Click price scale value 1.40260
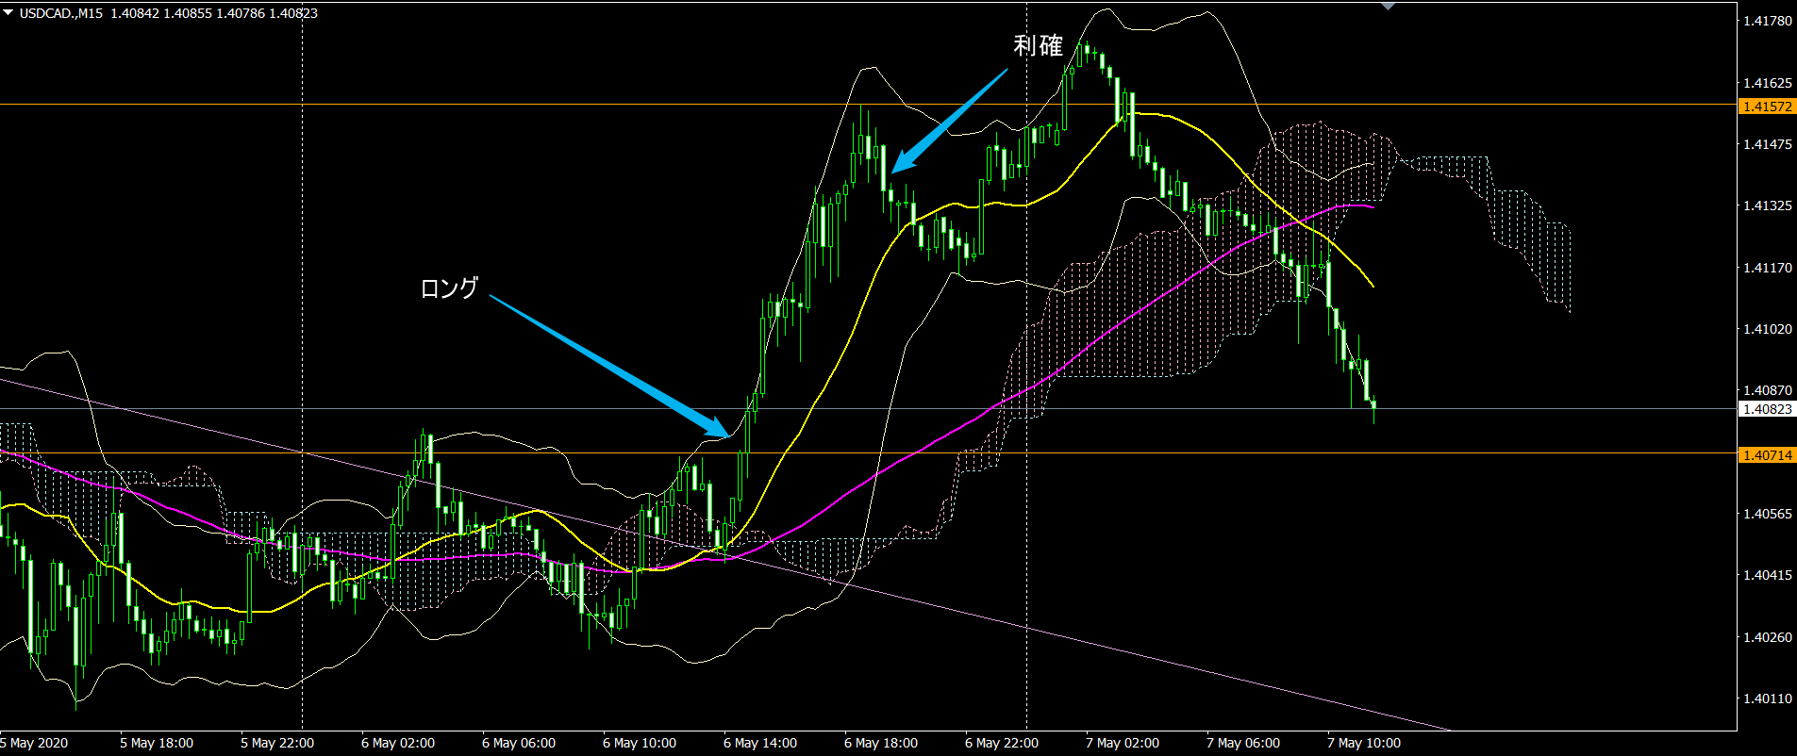The height and width of the screenshot is (756, 1797). (x=1768, y=637)
